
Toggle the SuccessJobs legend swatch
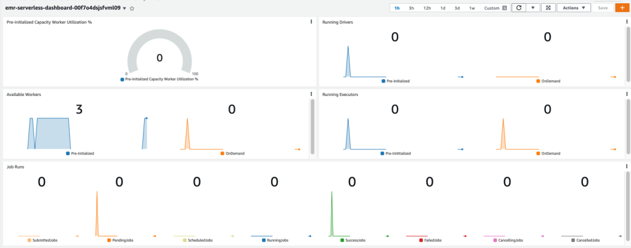click(343, 241)
